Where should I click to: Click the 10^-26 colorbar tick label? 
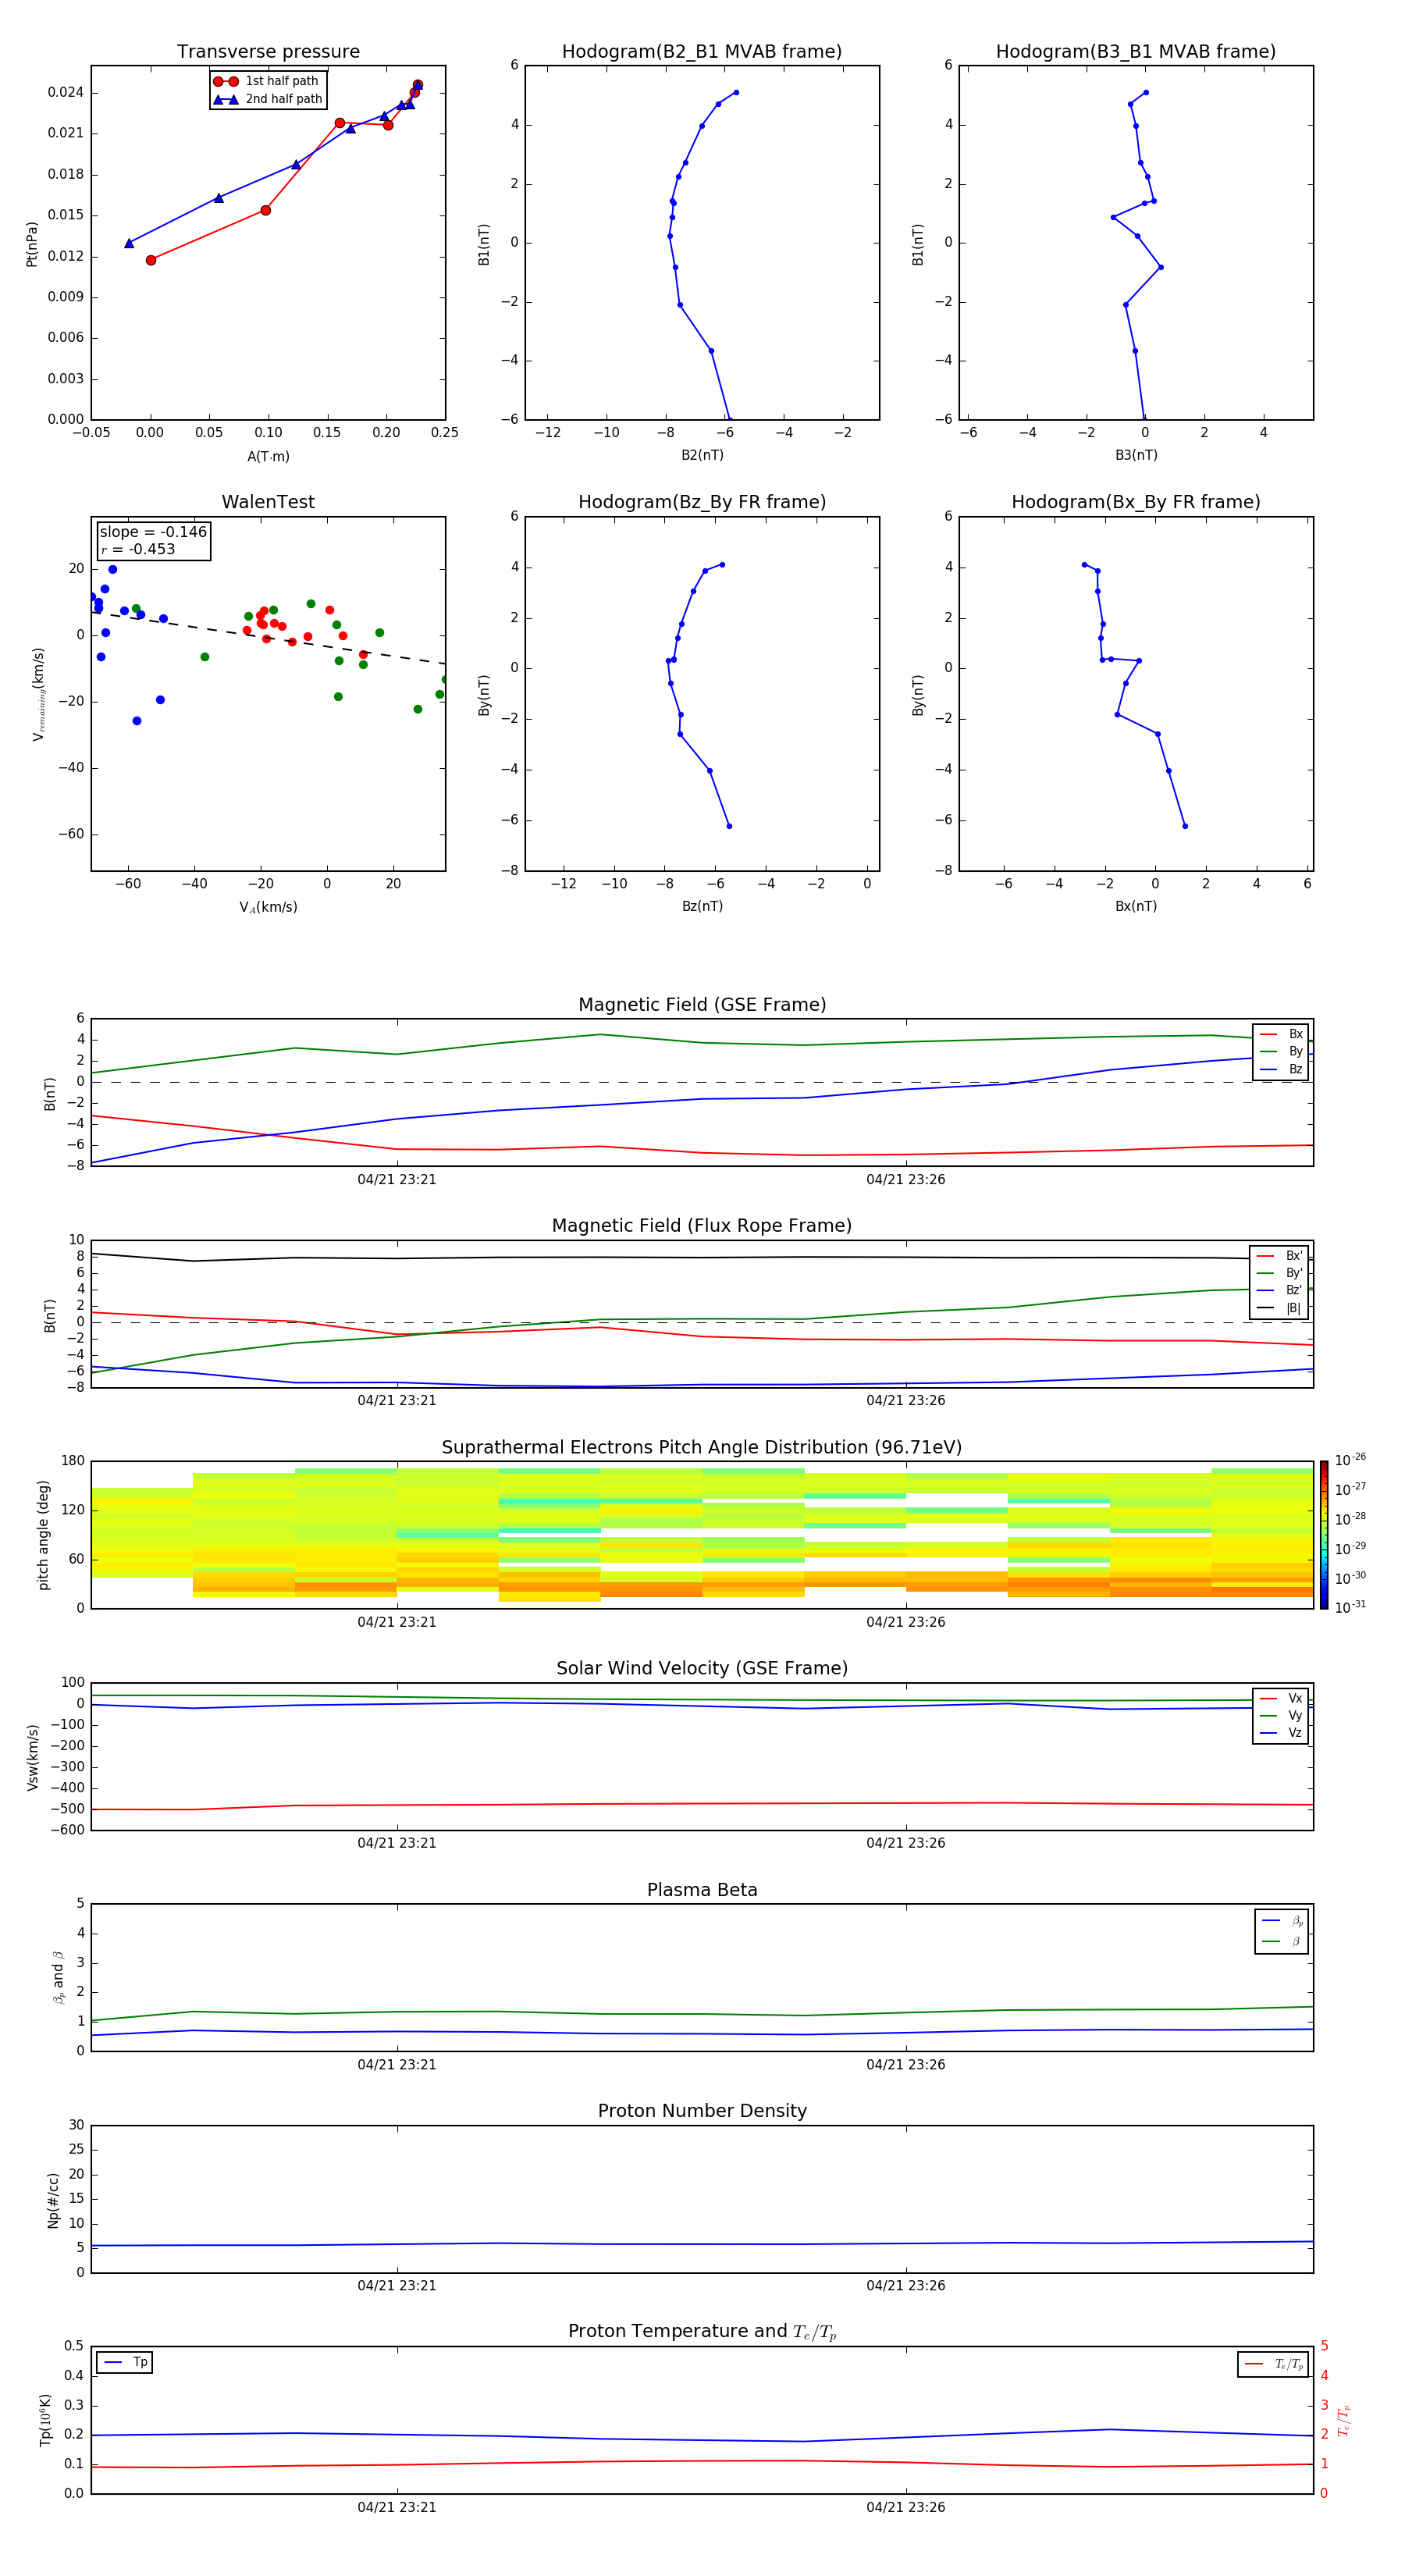[1350, 1460]
